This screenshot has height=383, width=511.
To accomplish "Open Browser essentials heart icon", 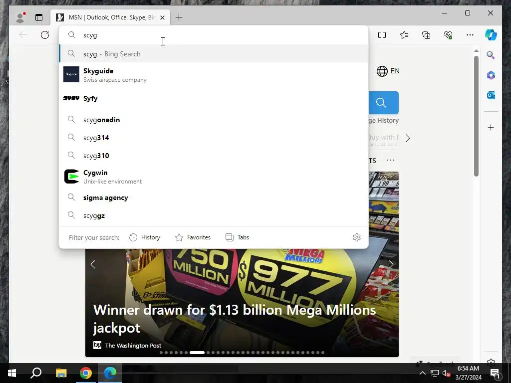I will [448, 35].
